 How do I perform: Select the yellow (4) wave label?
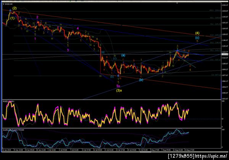pos(197,33)
